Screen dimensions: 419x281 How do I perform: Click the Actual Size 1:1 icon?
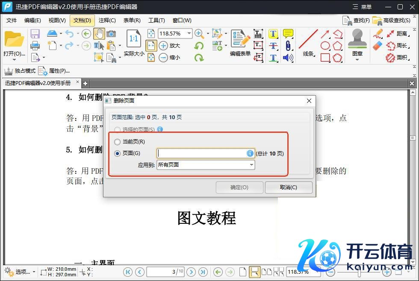pyautogui.click(x=134, y=39)
